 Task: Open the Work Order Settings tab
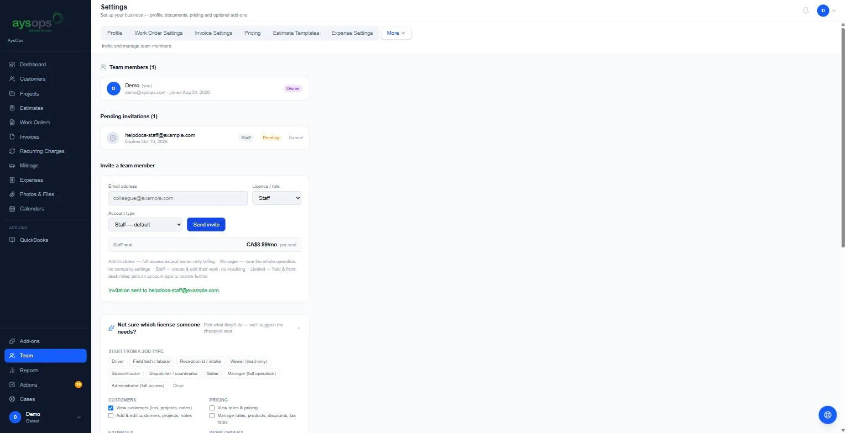pyautogui.click(x=158, y=33)
